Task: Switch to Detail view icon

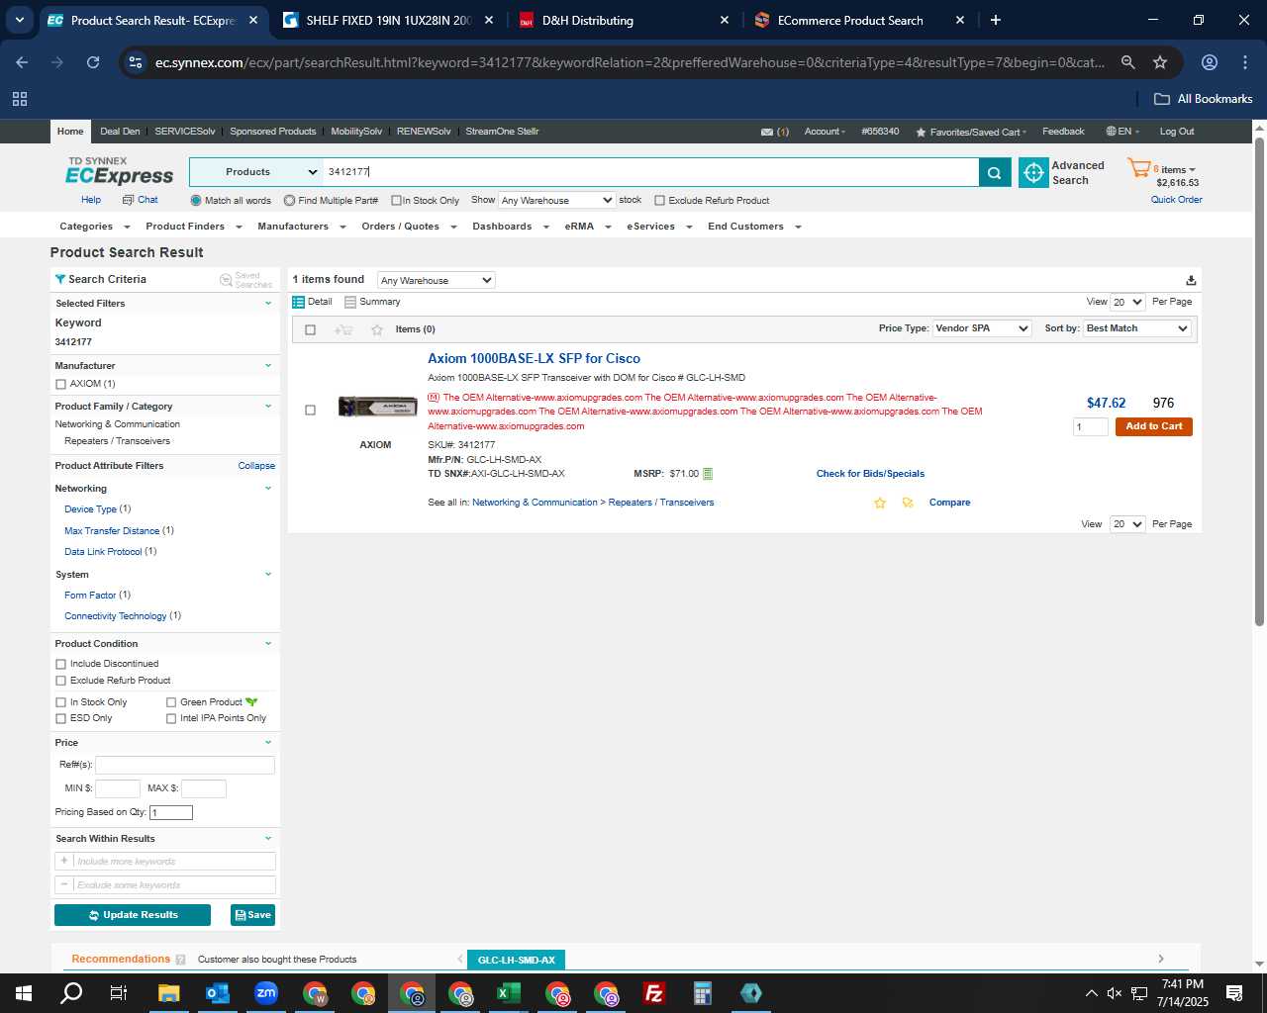Action: [x=298, y=302]
